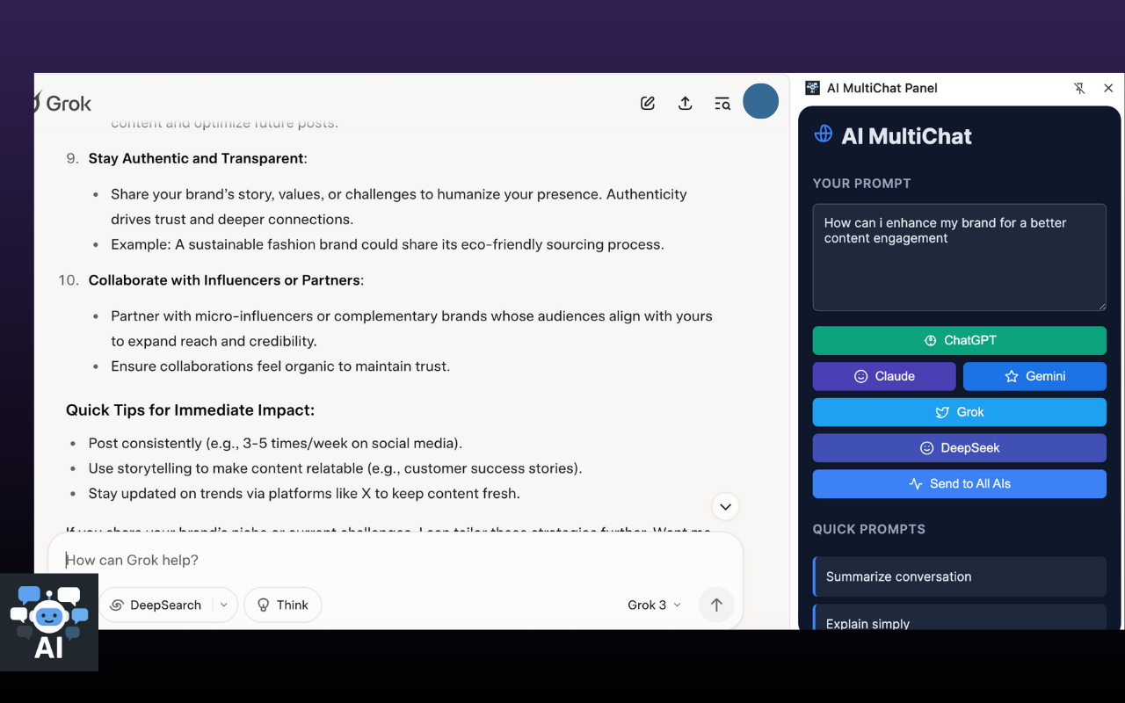Open the blue profile avatar in Grok
This screenshot has height=703, width=1125.
pos(760,101)
